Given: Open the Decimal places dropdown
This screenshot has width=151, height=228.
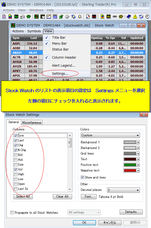Looking at the screenshot, I should coord(123,190).
